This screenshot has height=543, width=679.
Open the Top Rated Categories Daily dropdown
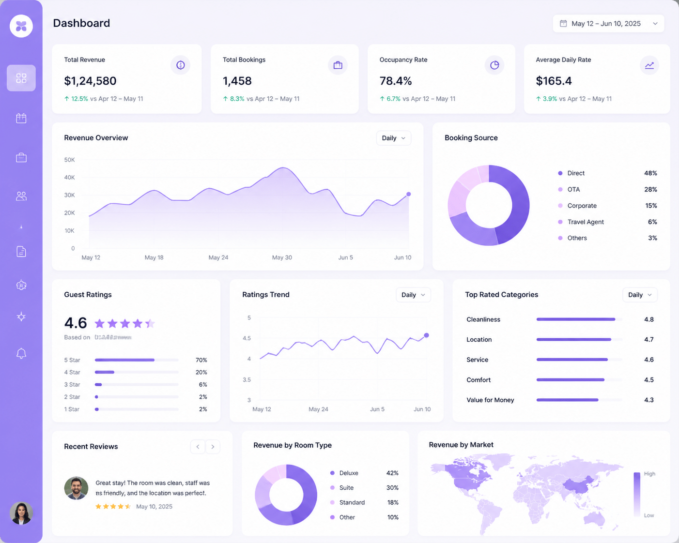(x=640, y=295)
